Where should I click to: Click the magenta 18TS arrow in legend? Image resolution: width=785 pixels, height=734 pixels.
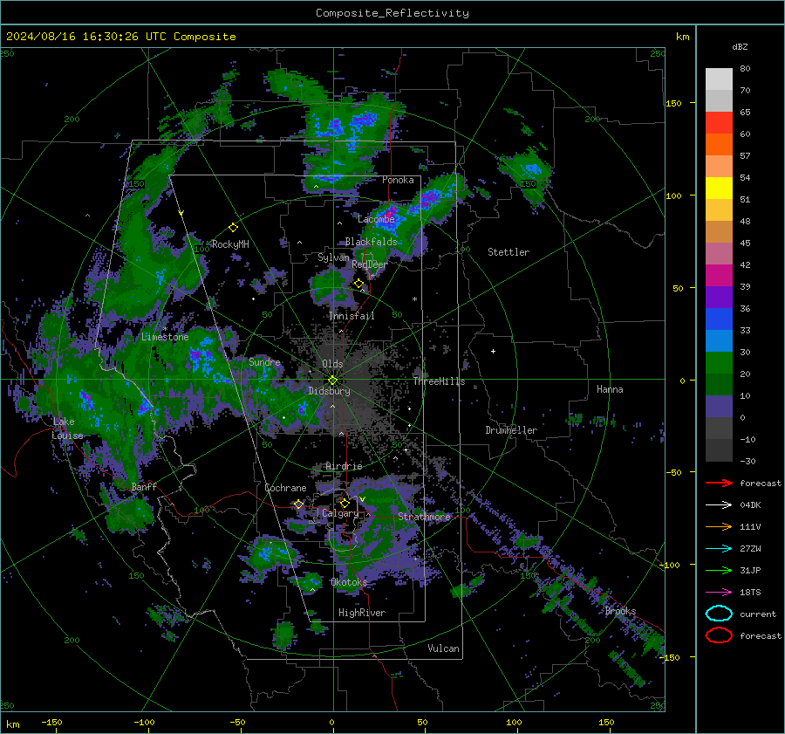(719, 593)
